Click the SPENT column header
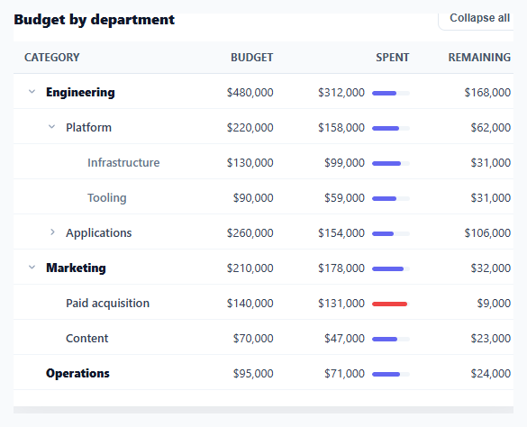The width and height of the screenshot is (527, 427). (392, 58)
